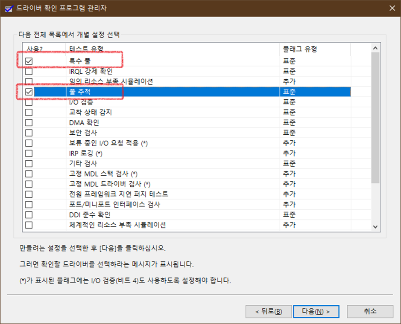Select the DMA 확인 row text
The height and width of the screenshot is (324, 401).
(84, 122)
